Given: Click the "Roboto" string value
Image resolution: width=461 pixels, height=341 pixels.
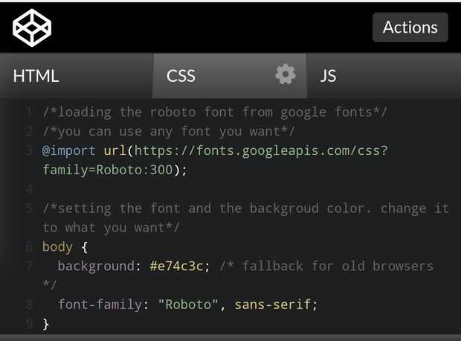Looking at the screenshot, I should point(188,305).
